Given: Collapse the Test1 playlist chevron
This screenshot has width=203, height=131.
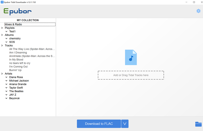Looking at the screenshot, I should pyautogui.click(x=6, y=31).
